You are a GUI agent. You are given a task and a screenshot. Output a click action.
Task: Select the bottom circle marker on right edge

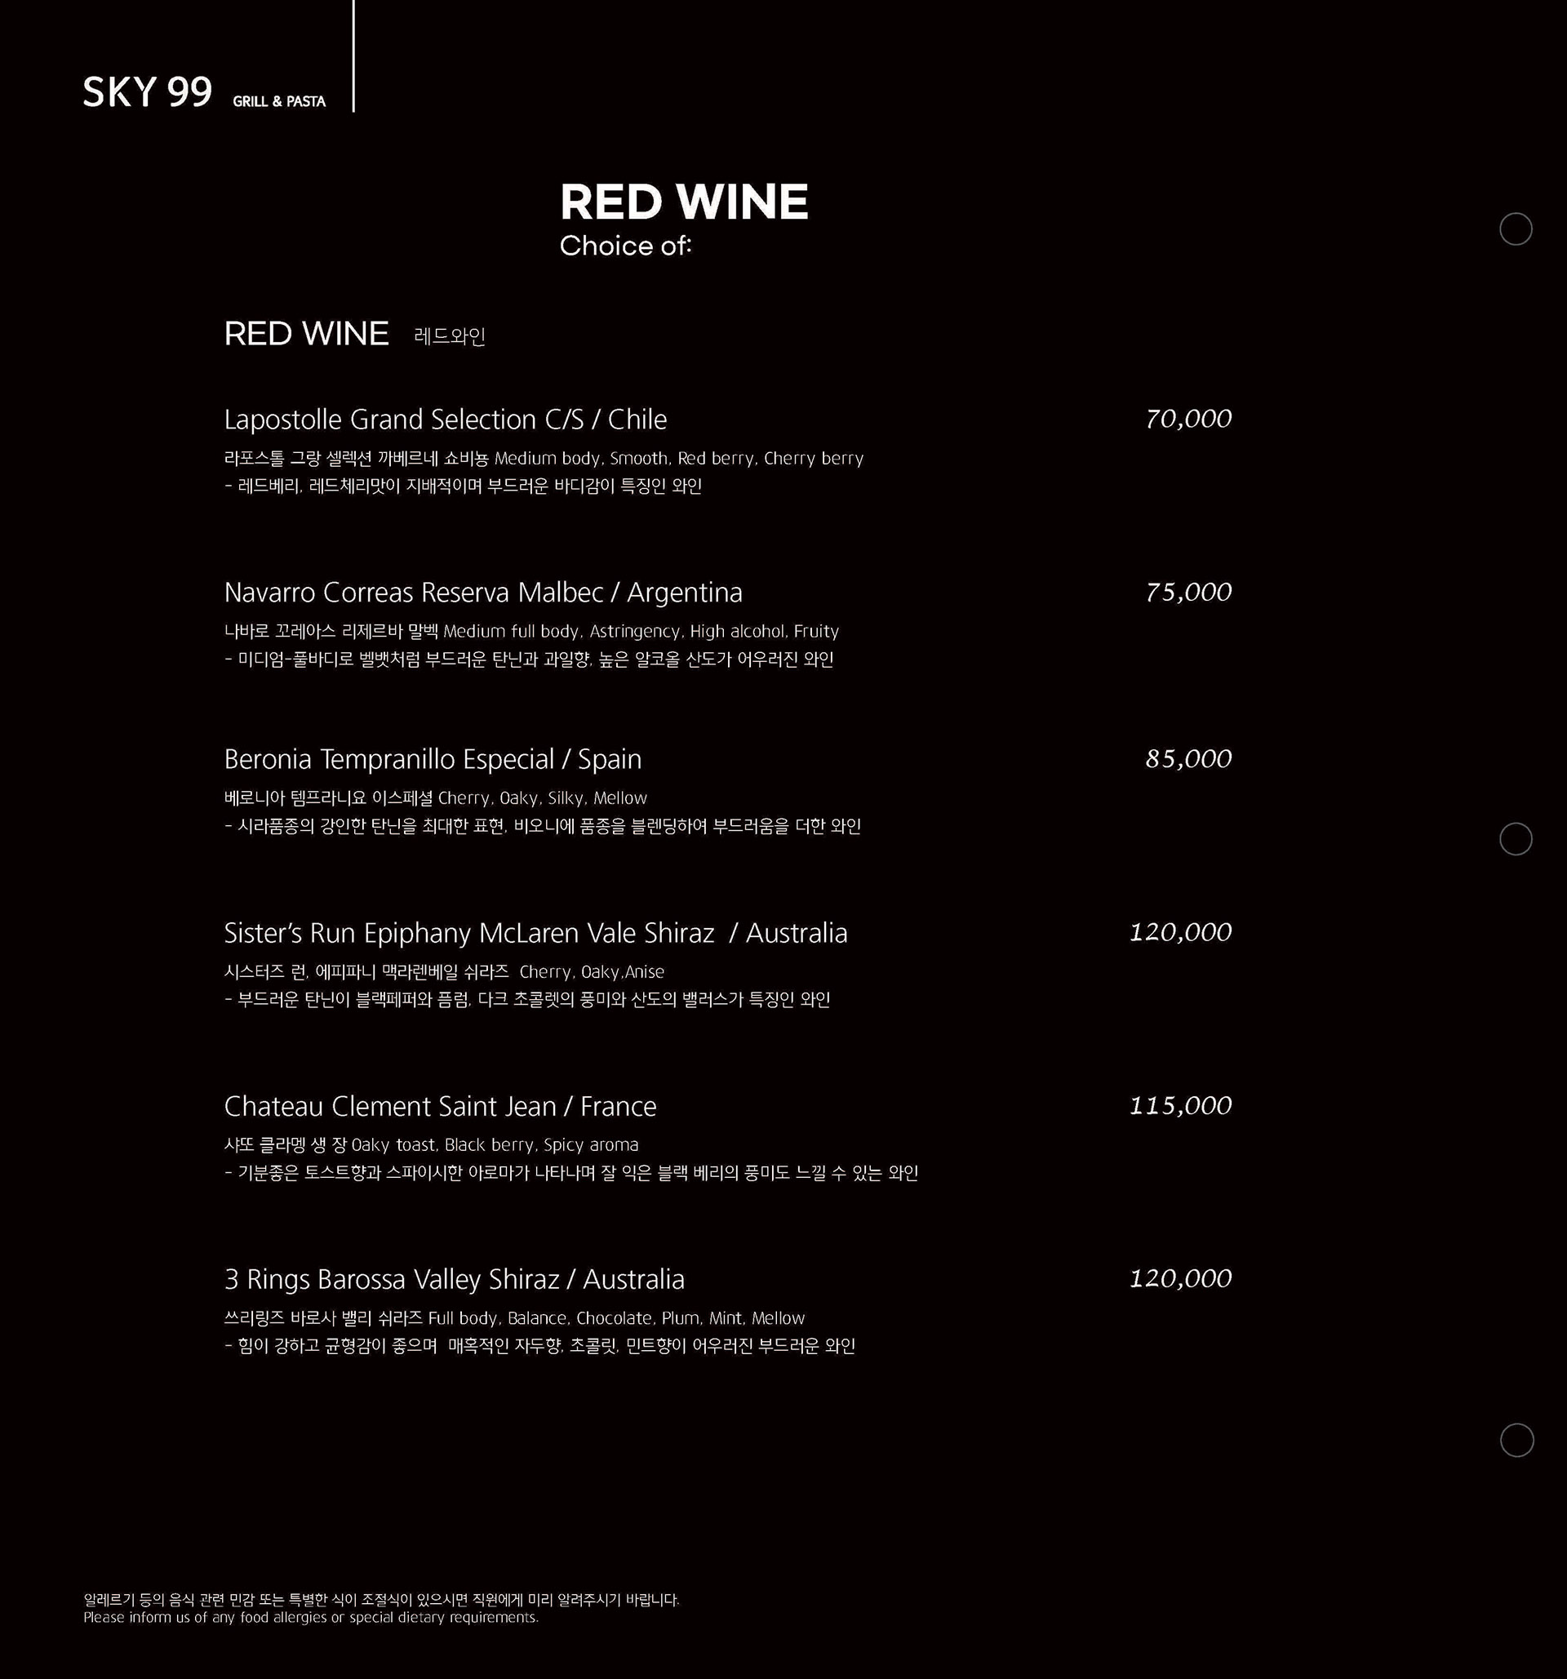coord(1516,1440)
